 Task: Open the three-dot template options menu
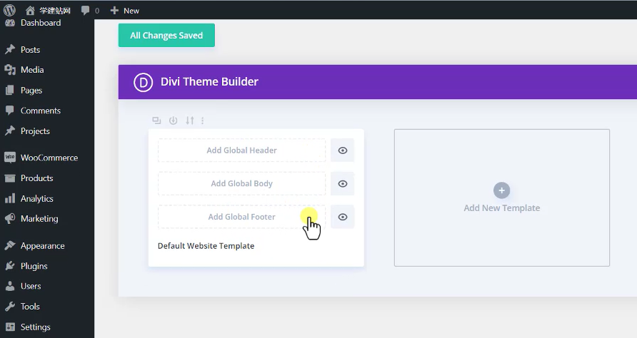click(203, 121)
